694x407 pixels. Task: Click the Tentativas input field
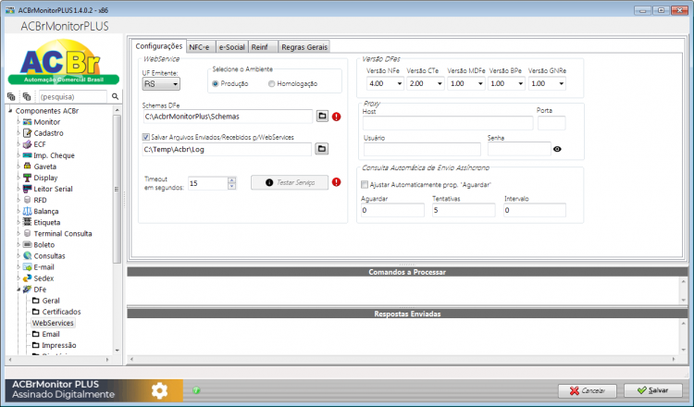pyautogui.click(x=464, y=210)
